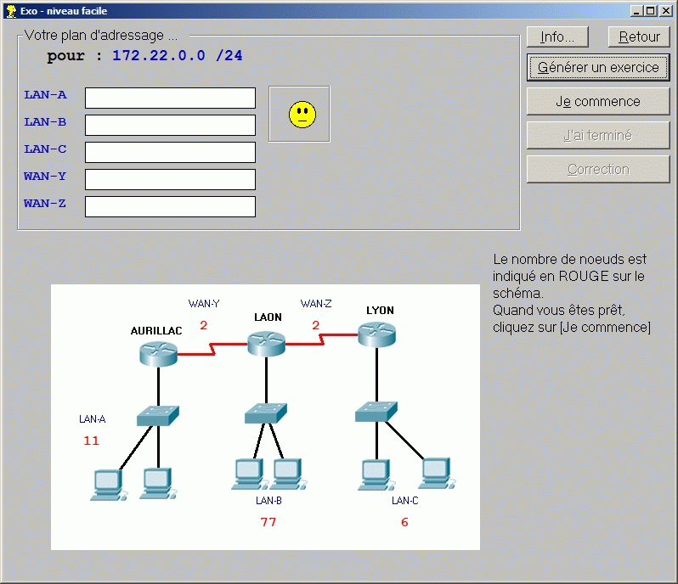Click the LYON router icon
The height and width of the screenshot is (584, 678).
click(x=376, y=334)
